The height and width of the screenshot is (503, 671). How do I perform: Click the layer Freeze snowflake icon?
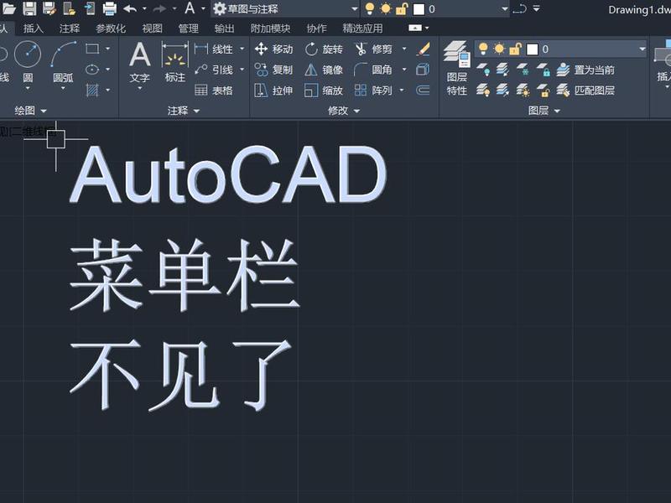523,70
